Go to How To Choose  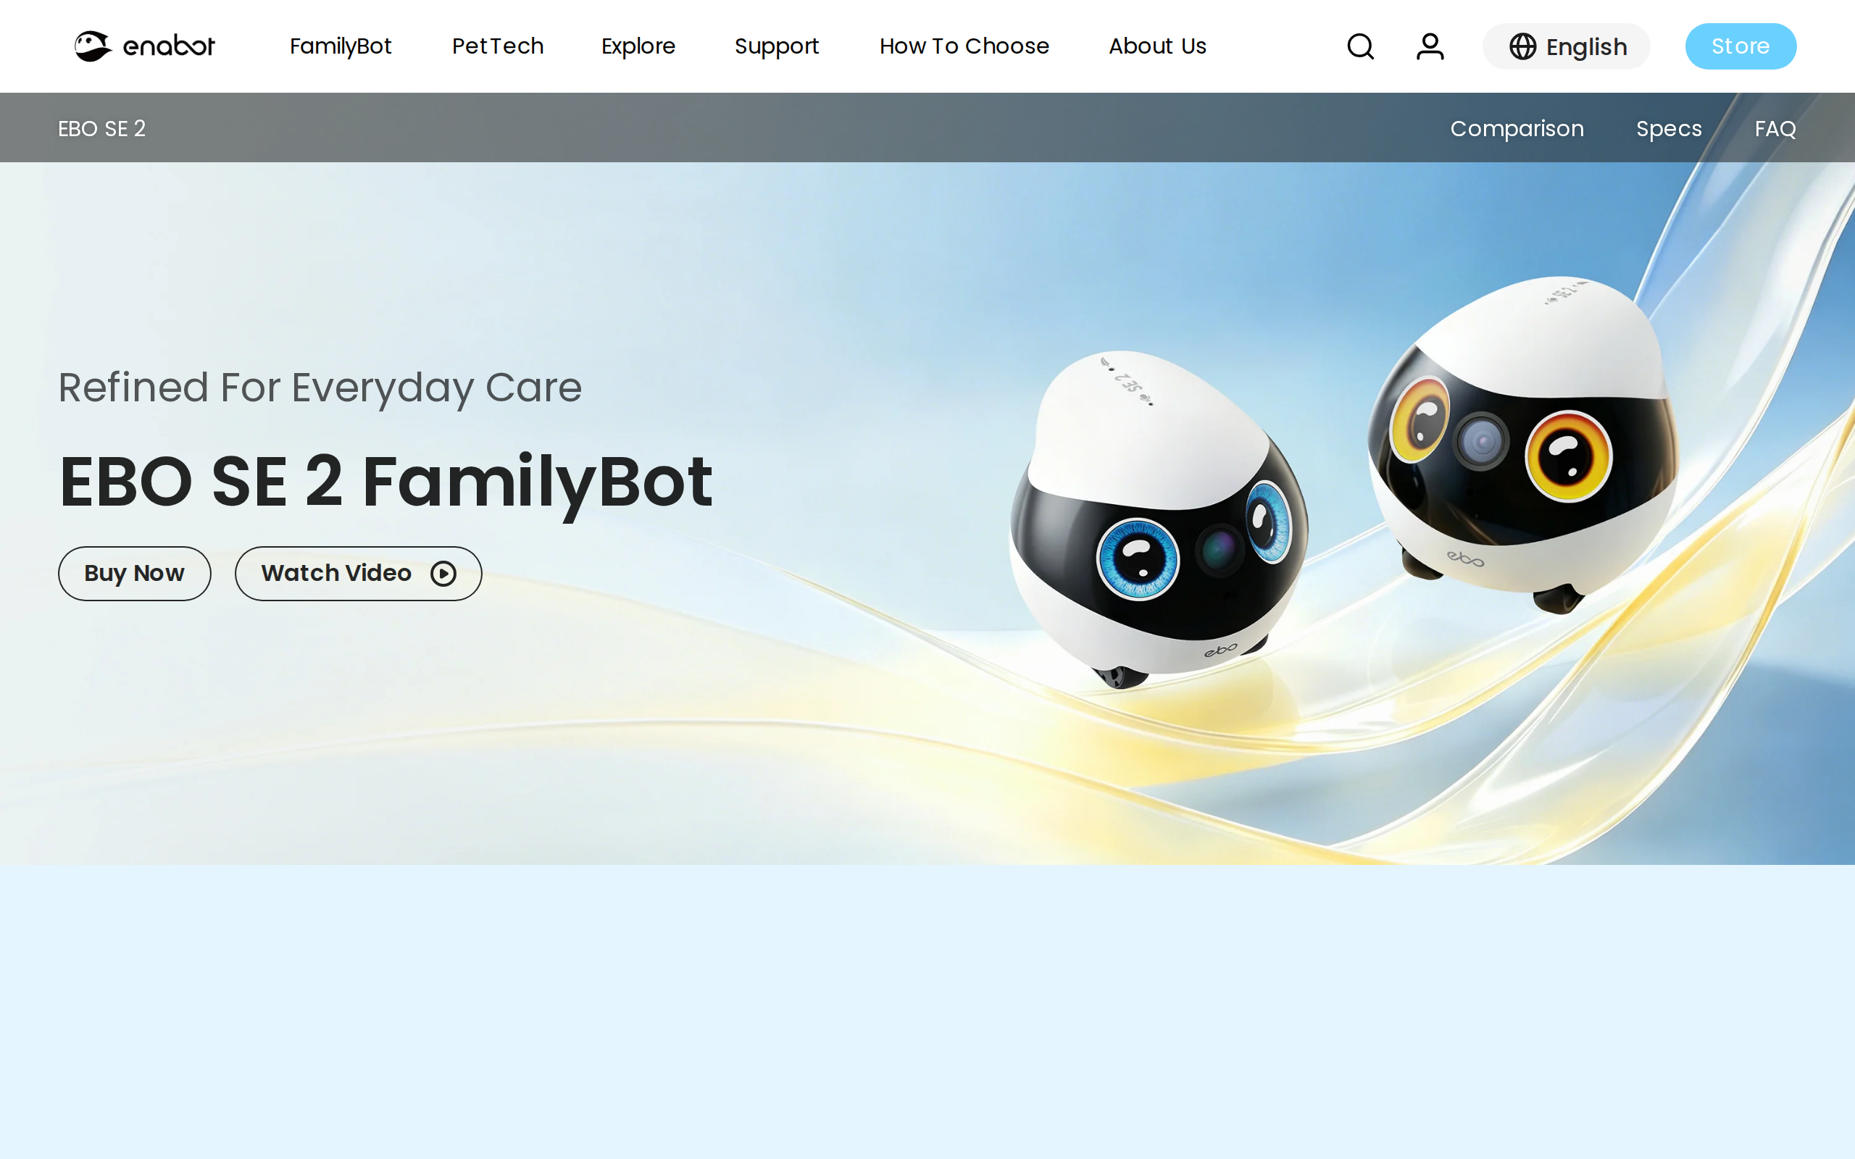(964, 46)
